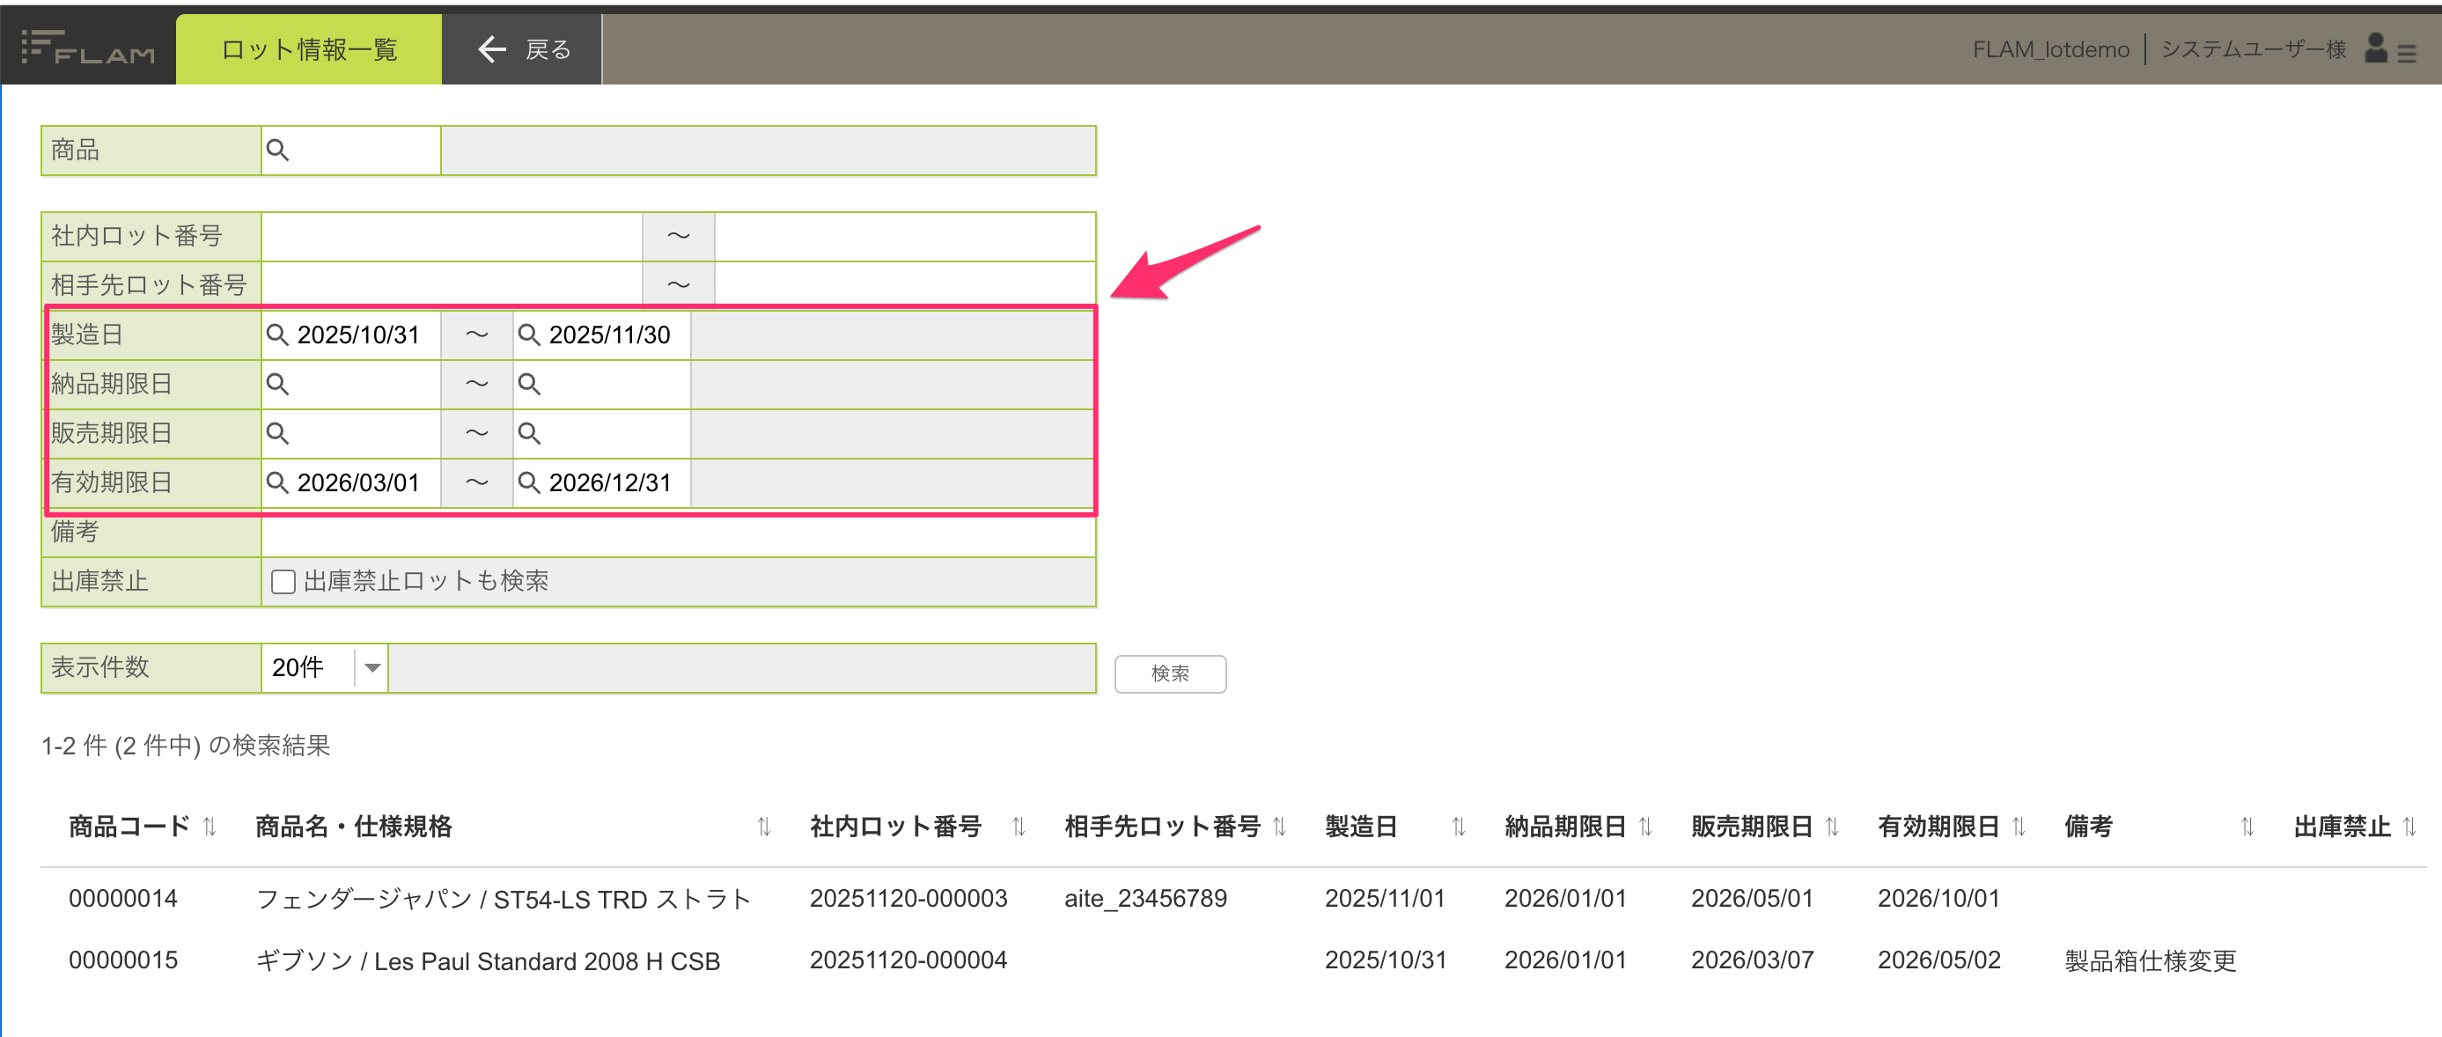The height and width of the screenshot is (1037, 2442).
Task: Click the フェンダージャパン / ST54-LS TRD product name
Action: (x=504, y=899)
